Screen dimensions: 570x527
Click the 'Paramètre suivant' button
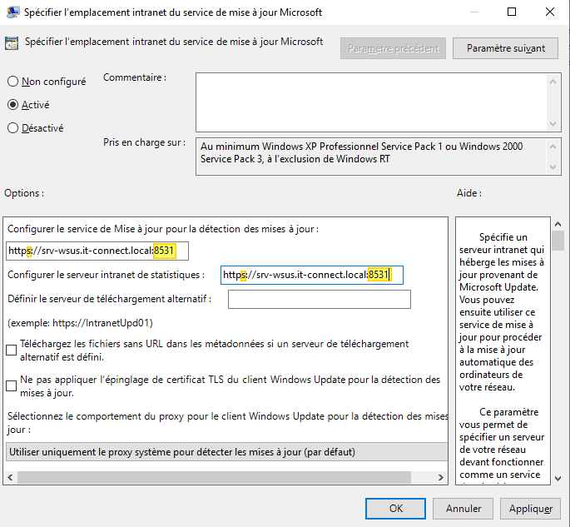[x=505, y=48]
